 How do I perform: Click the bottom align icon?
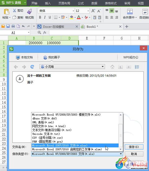(116, 11)
